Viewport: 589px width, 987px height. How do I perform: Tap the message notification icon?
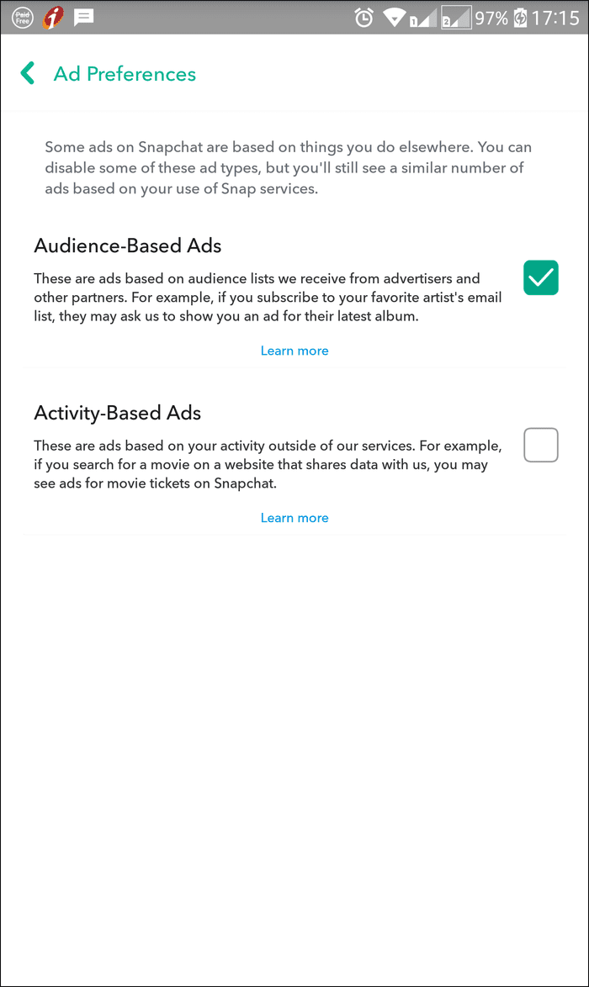pyautogui.click(x=84, y=18)
